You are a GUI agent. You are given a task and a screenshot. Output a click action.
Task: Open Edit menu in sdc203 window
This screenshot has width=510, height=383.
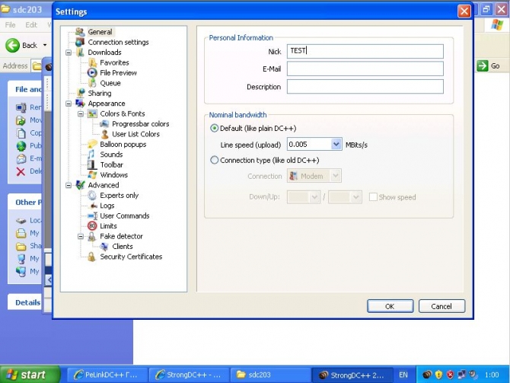31,24
